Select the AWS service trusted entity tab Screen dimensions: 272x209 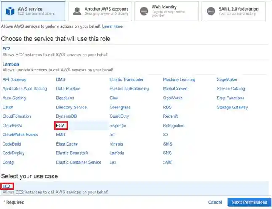click(33, 11)
